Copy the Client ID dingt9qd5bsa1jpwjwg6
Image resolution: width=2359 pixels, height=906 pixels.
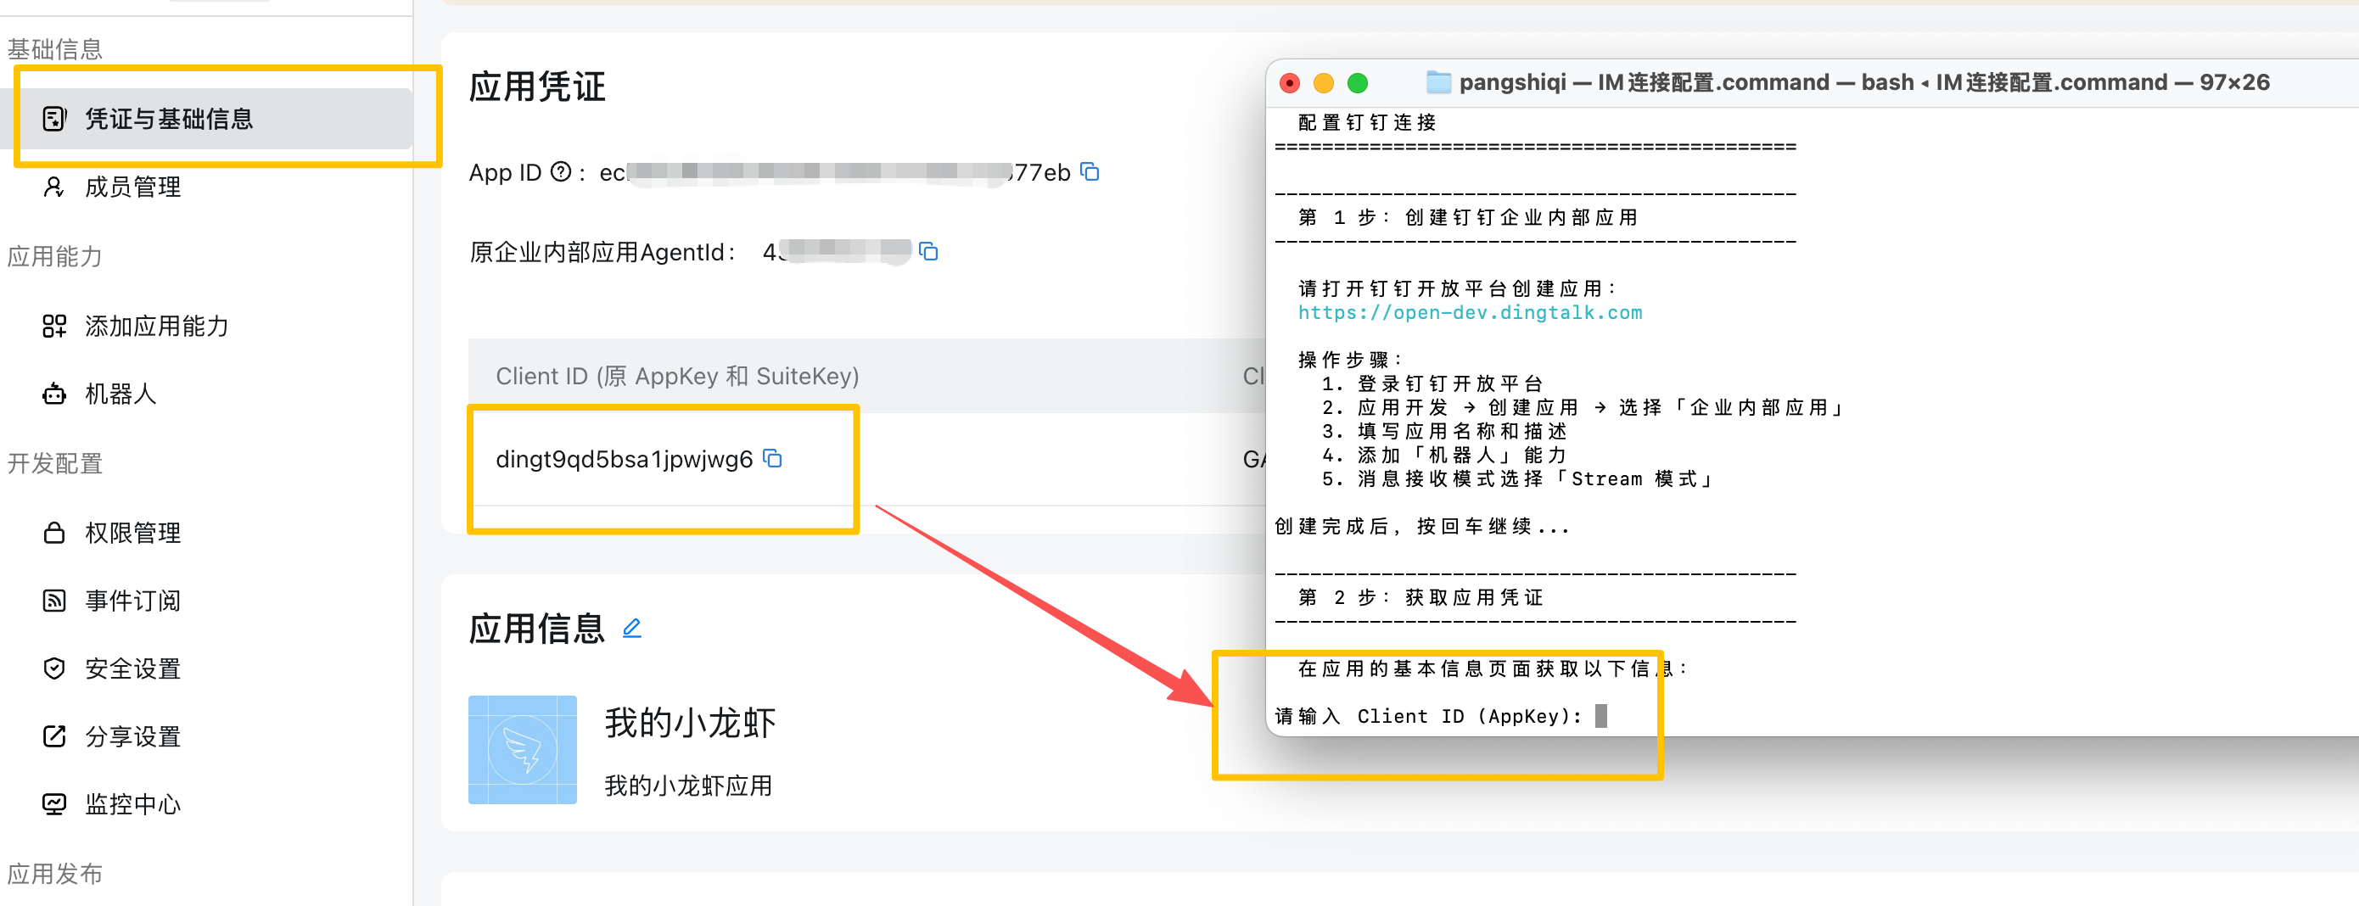[x=773, y=458]
